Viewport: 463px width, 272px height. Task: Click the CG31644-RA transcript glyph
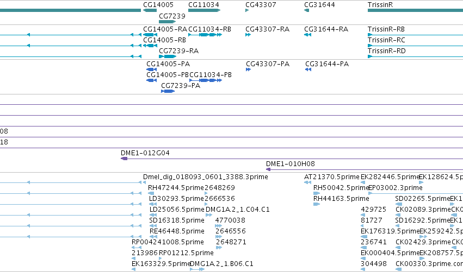tap(307, 35)
